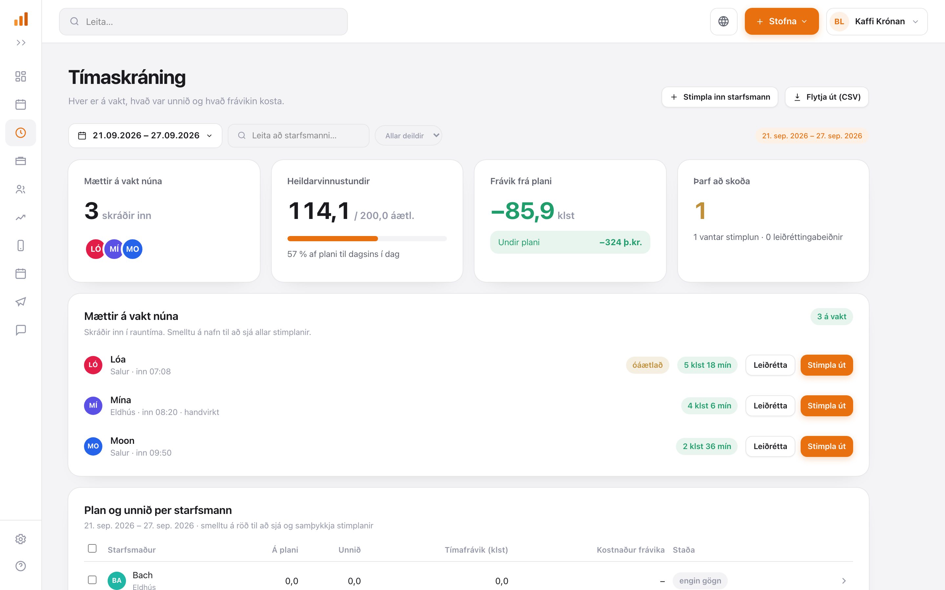Open the lower calendar icon in sidebar
Viewport: 945px width, 590px height.
21,274
